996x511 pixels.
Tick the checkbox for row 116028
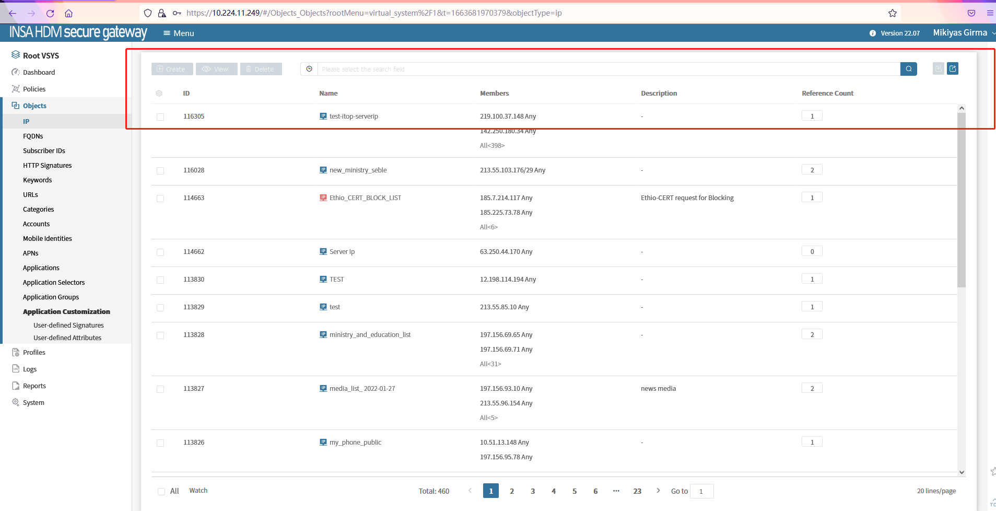tap(160, 171)
